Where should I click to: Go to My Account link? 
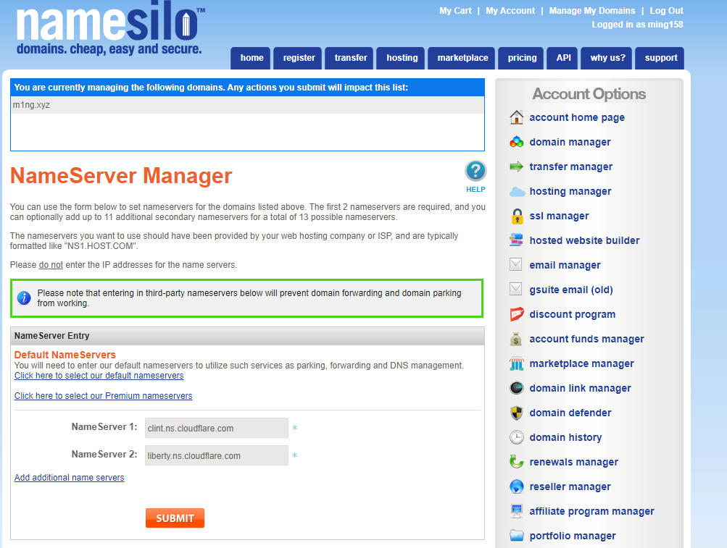point(510,11)
